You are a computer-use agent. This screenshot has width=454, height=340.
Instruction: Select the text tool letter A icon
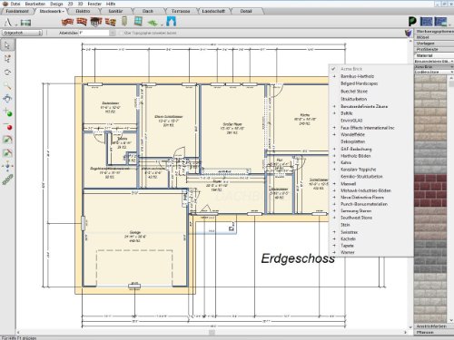tap(8, 22)
